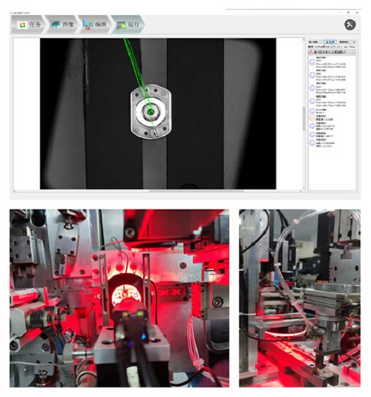This screenshot has height=397, width=371.
Task: Click the last result item circle icon
Action: (312, 142)
